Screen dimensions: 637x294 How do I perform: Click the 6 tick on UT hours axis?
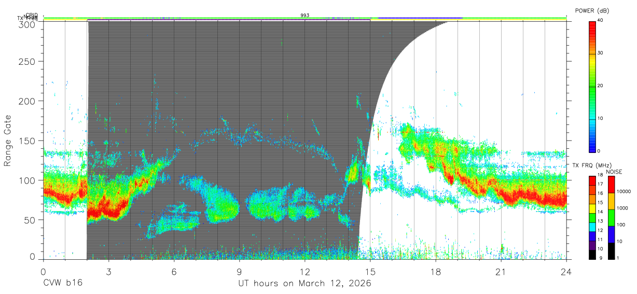[174, 271]
